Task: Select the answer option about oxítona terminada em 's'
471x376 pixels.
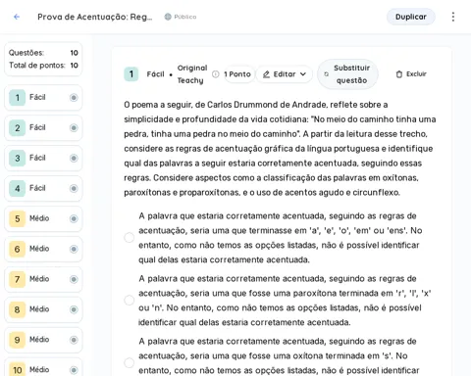Action: click(x=130, y=362)
